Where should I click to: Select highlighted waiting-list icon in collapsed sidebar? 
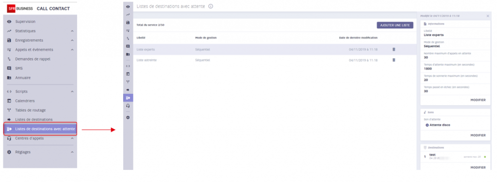coord(128,98)
